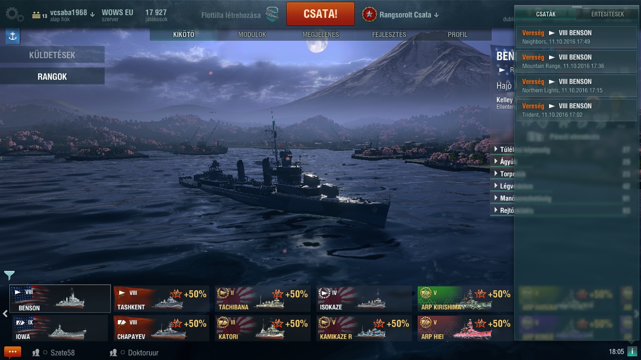This screenshot has width=641, height=360.
Task: Open the chat speech bubble icon
Action: tap(13, 352)
